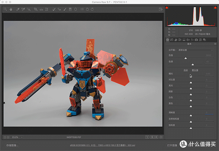Select the Zoom tool in toolbar
The image size is (219, 151).
pyautogui.click(x=5, y=9)
